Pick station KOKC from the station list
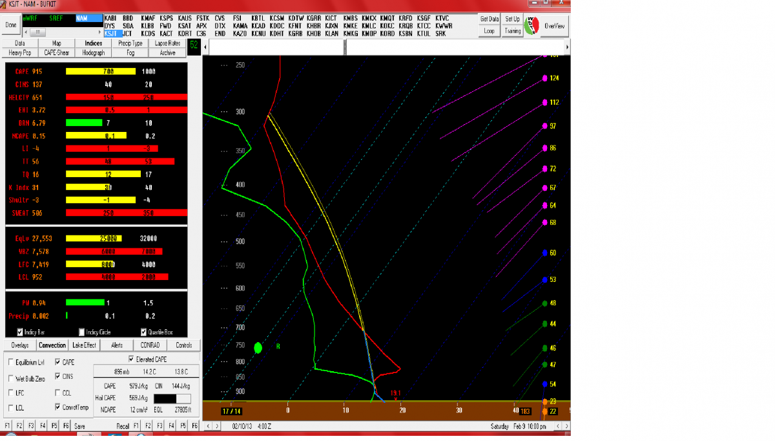Viewport: 775px width, 441px height. (387, 26)
